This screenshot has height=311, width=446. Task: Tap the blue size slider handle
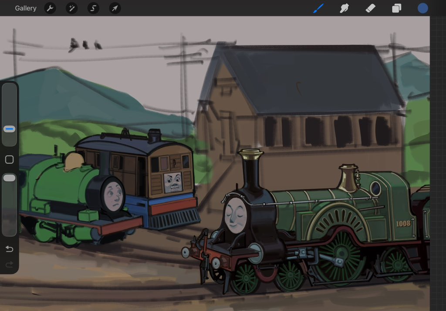[9, 129]
